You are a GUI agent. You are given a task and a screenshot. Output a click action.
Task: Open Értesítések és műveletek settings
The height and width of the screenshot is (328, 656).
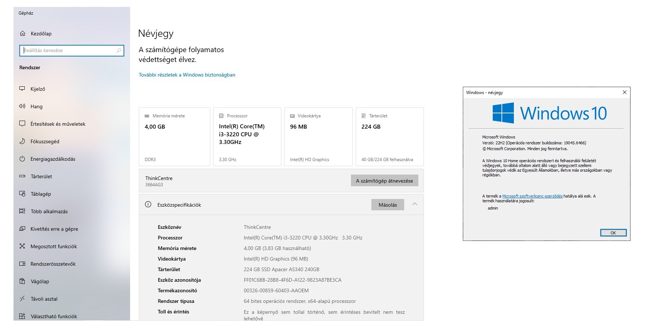[x=58, y=124]
